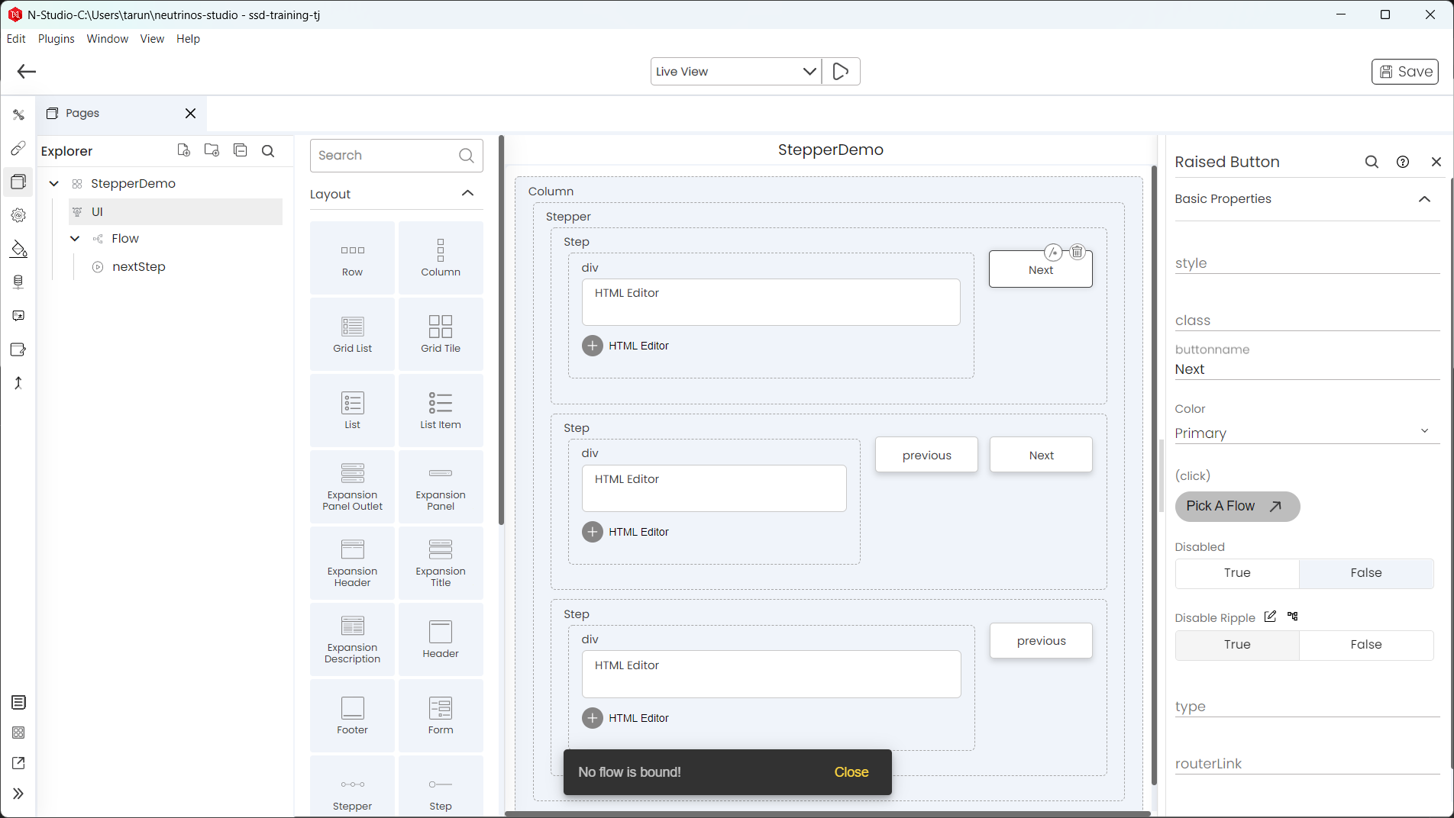This screenshot has height=818, width=1454.
Task: Click the external export icon at sidebar bottom
Action: tap(18, 763)
